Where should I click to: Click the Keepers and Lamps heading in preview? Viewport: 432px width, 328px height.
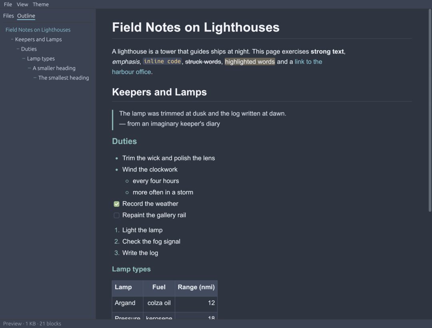click(159, 92)
